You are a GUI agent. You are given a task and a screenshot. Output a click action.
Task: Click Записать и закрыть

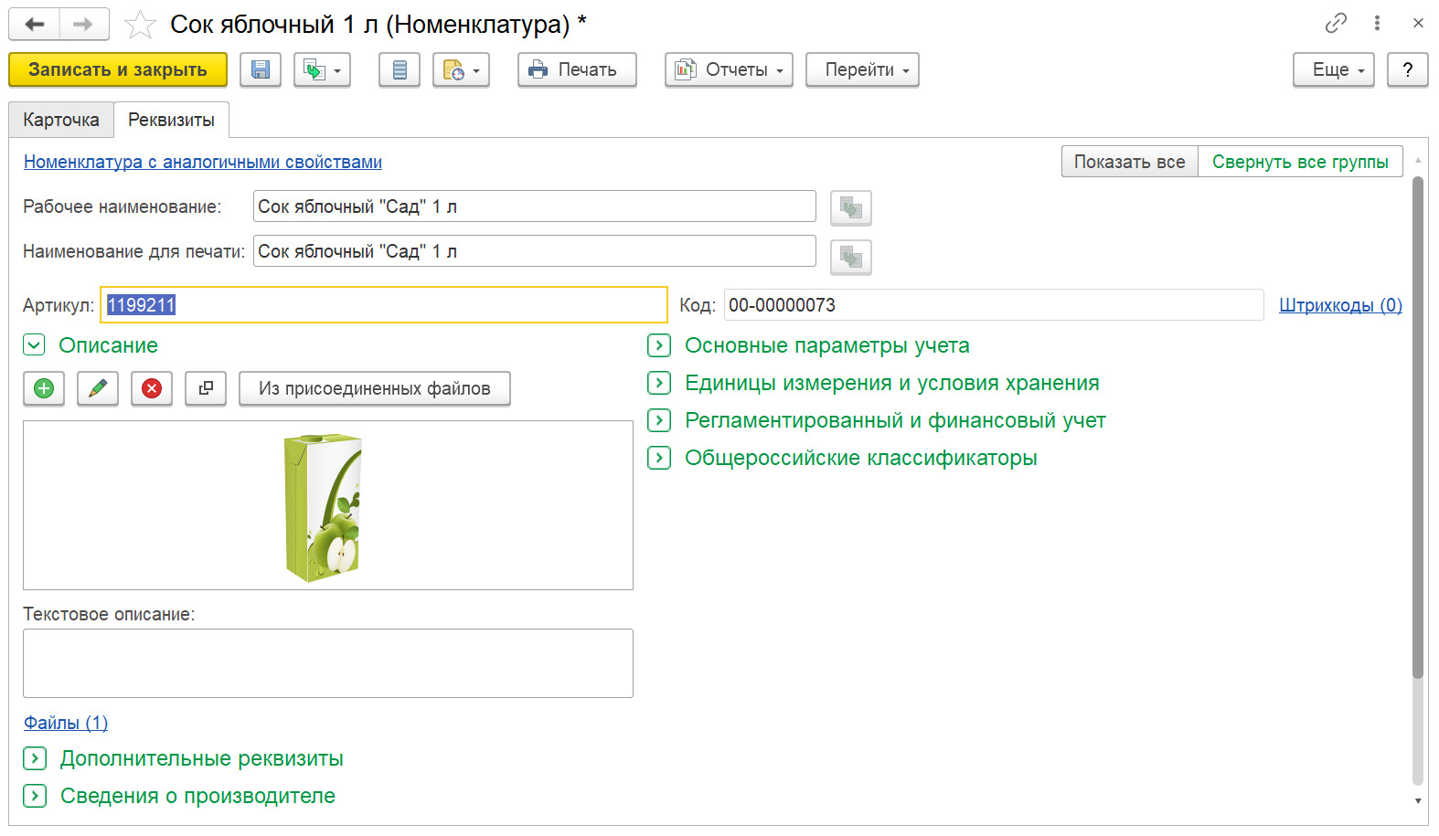[x=118, y=69]
